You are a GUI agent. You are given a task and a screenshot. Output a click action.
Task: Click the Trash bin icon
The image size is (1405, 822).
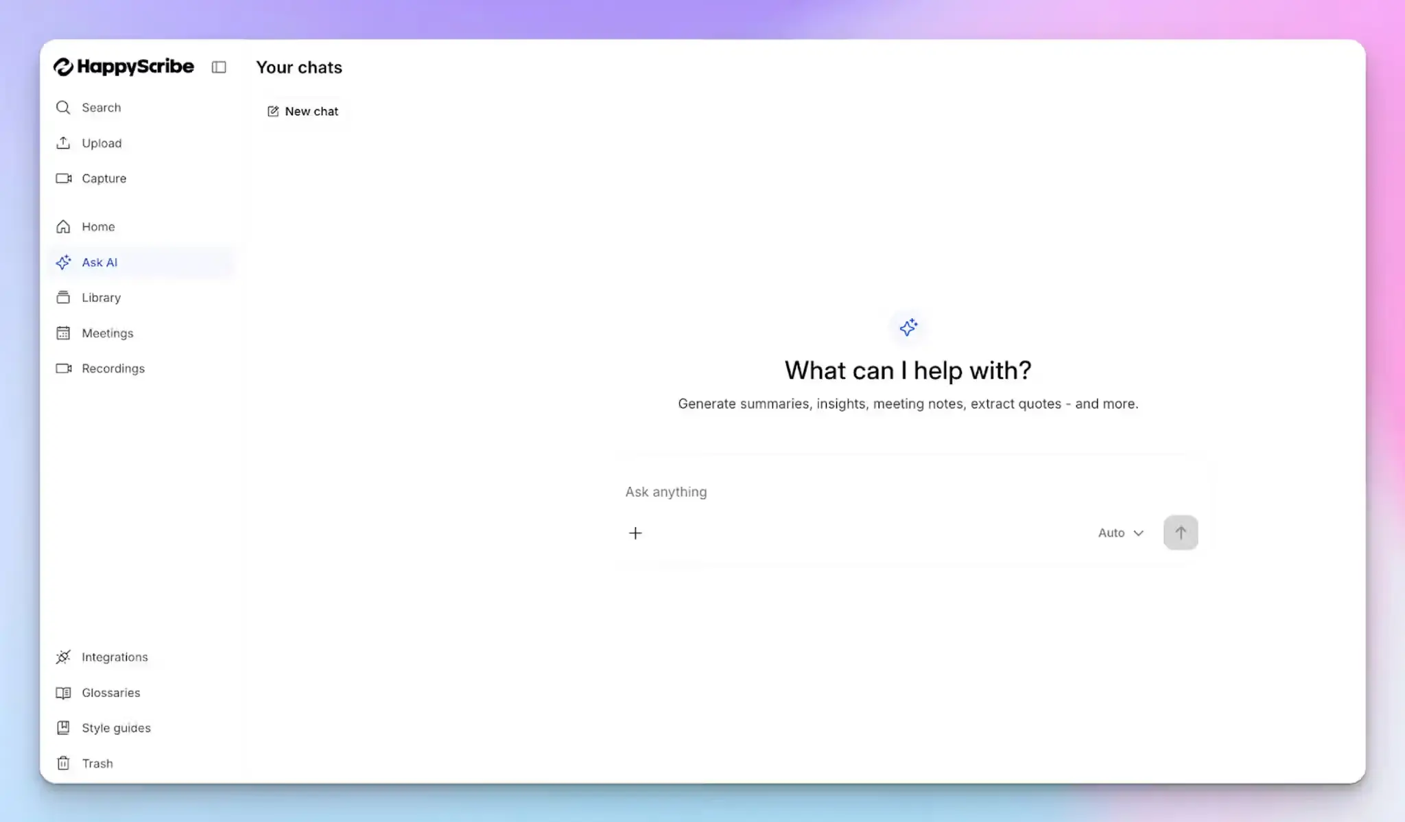click(62, 762)
